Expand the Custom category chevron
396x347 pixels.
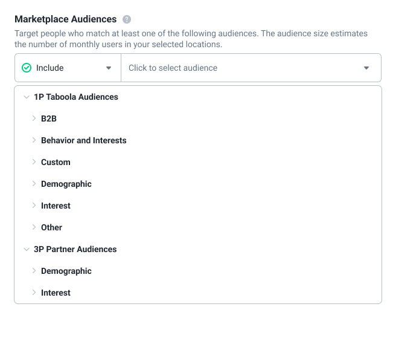pyautogui.click(x=34, y=162)
